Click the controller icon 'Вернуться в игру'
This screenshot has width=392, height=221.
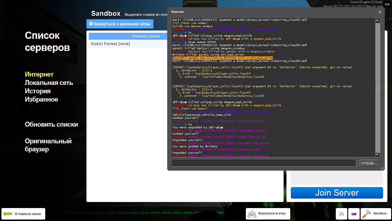tap(252, 214)
